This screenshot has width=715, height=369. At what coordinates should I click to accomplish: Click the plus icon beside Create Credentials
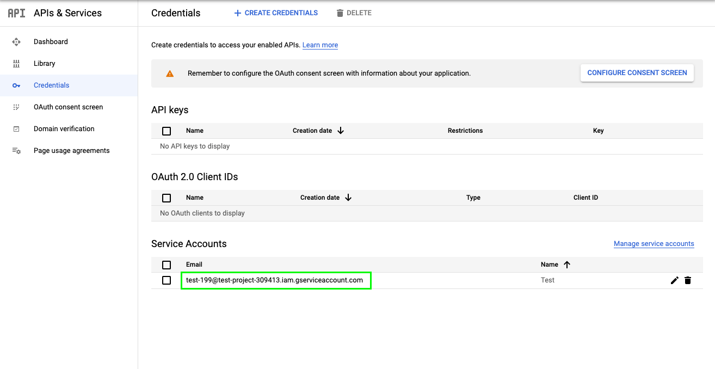click(x=237, y=13)
